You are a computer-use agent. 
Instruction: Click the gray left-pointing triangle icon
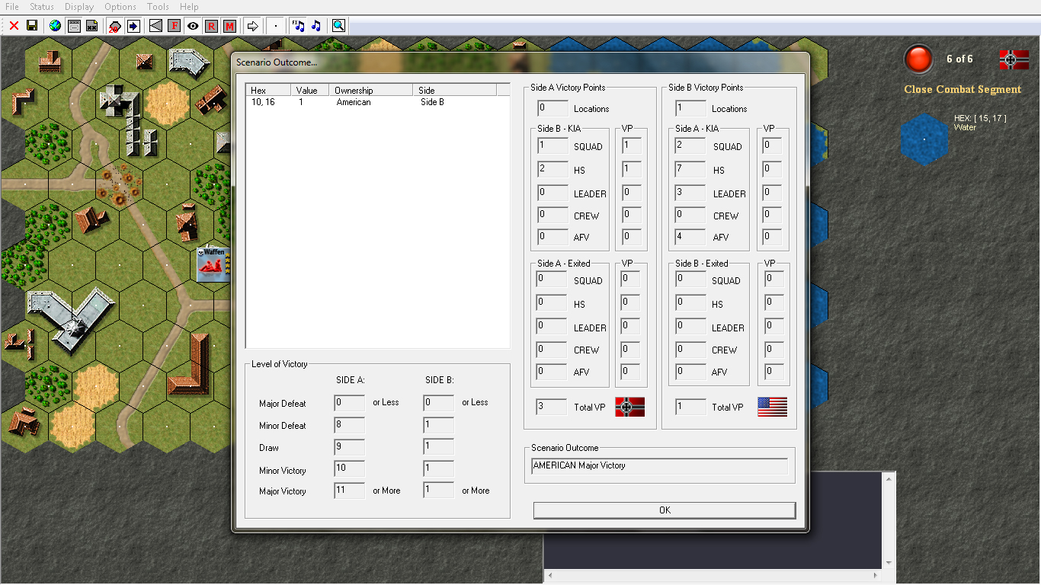tap(155, 26)
